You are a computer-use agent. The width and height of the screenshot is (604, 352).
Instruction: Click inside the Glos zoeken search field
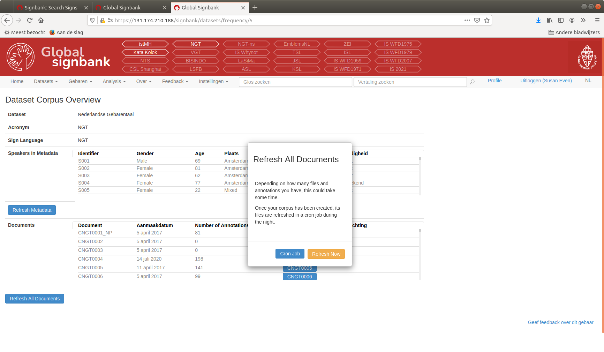point(295,82)
